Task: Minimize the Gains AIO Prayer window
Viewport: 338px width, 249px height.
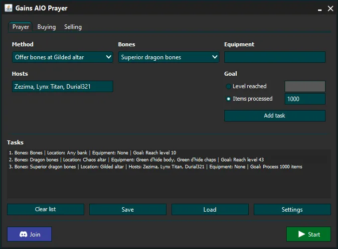Action: [x=320, y=10]
